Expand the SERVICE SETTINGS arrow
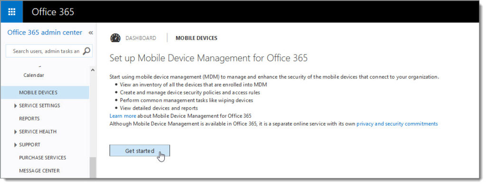The image size is (486, 185). 16,106
